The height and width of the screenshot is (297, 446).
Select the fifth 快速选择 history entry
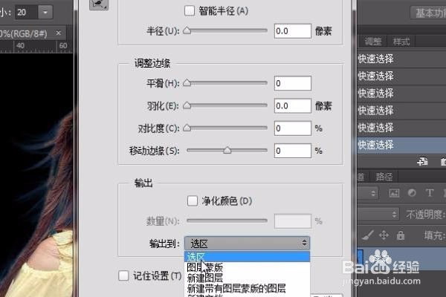[x=401, y=128]
